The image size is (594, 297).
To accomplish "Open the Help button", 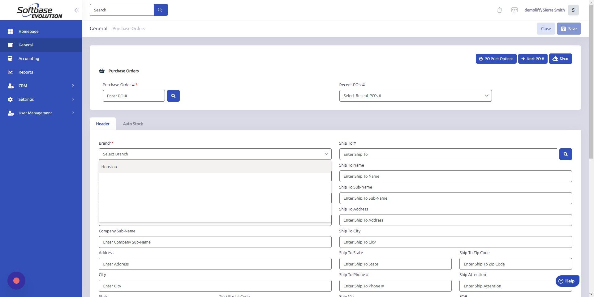I will coord(567,281).
